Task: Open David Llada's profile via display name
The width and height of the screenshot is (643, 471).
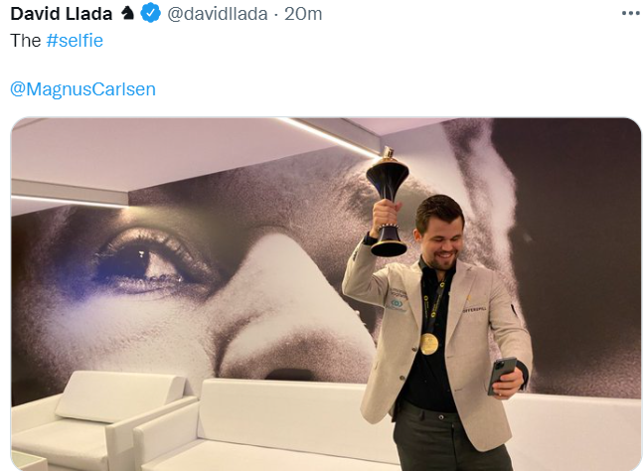Action: coord(61,14)
